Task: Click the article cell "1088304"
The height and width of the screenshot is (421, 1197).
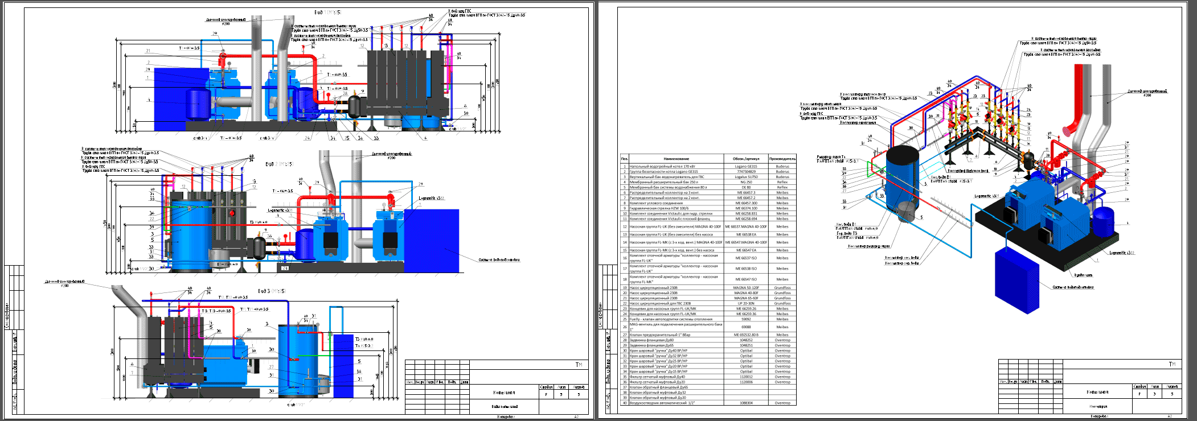Action: coord(746,403)
